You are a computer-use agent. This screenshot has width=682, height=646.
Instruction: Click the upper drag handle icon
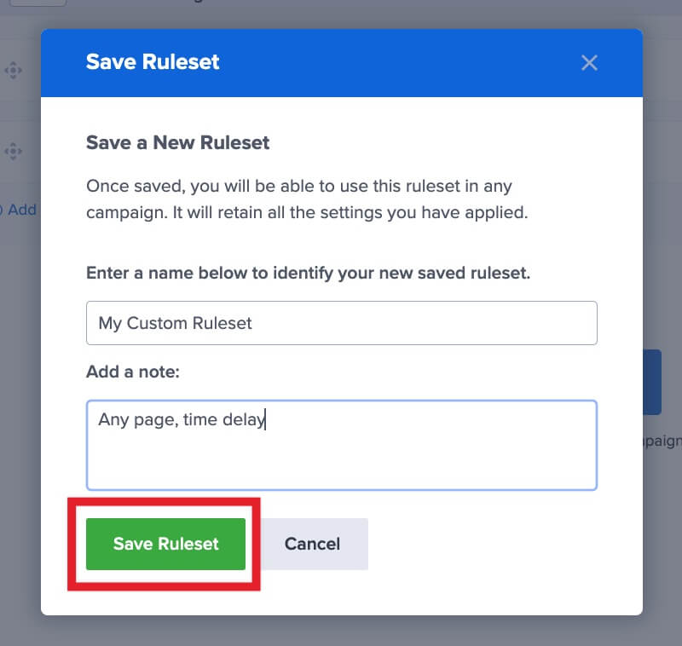pos(13,72)
